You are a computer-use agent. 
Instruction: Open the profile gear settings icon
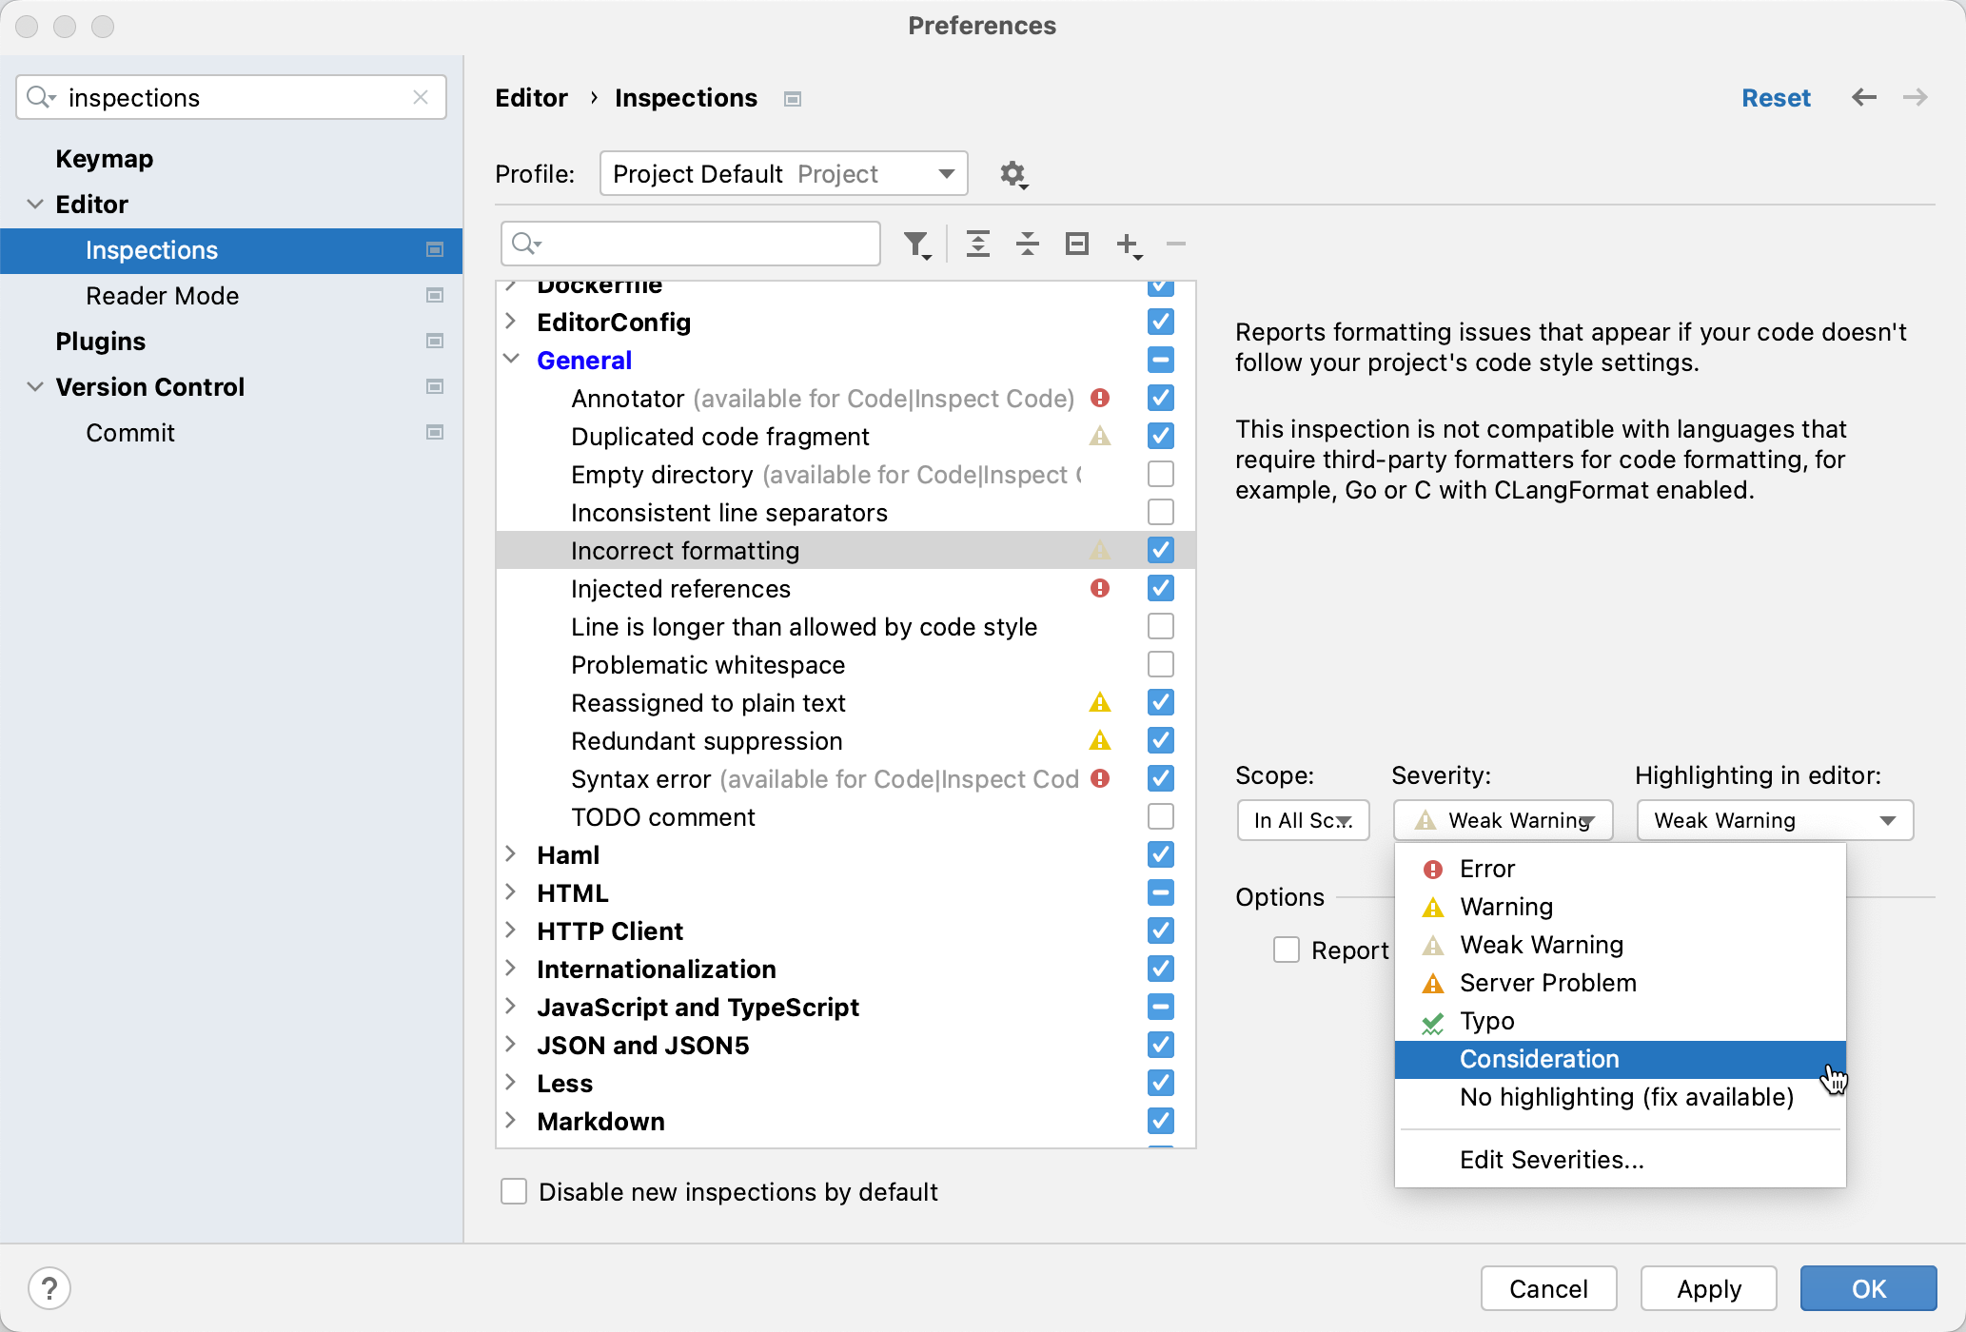point(1012,174)
